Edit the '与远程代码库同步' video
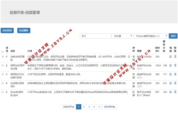This screenshot has height=113, width=178. (171, 83)
